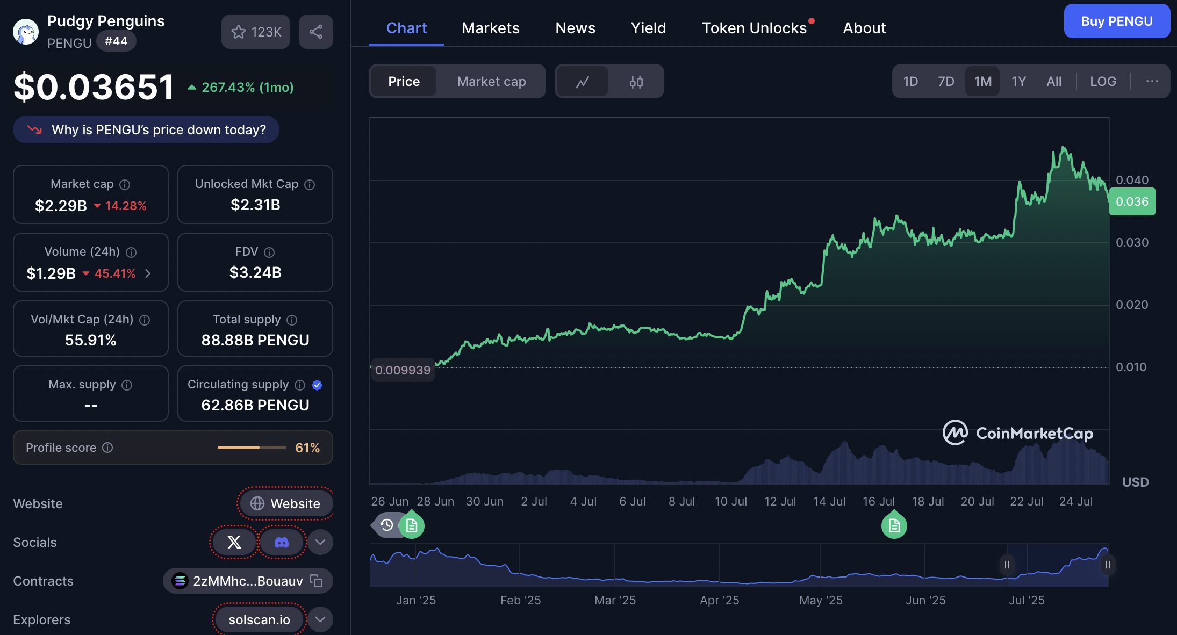1177x635 pixels.
Task: Open Unlocked Mkt Cap info icon
Action: (310, 185)
